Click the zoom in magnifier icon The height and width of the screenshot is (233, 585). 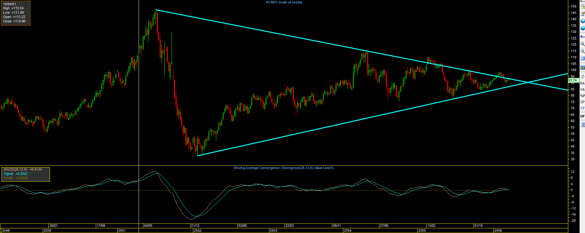582,44
